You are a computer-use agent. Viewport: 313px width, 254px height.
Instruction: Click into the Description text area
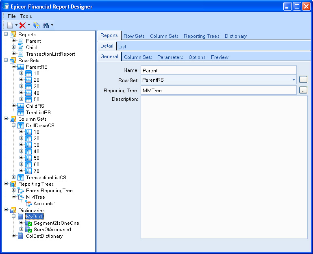[224, 167]
